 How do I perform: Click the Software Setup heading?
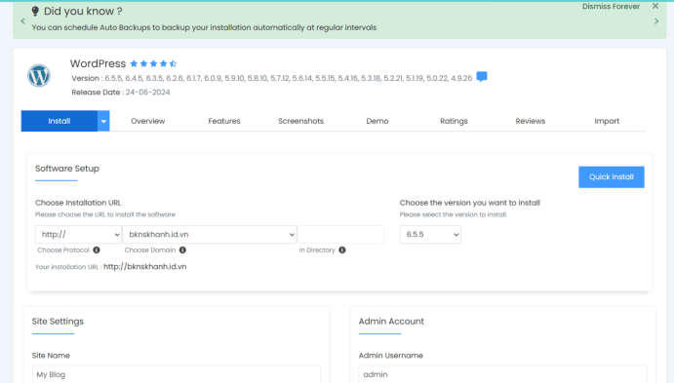pyautogui.click(x=67, y=169)
